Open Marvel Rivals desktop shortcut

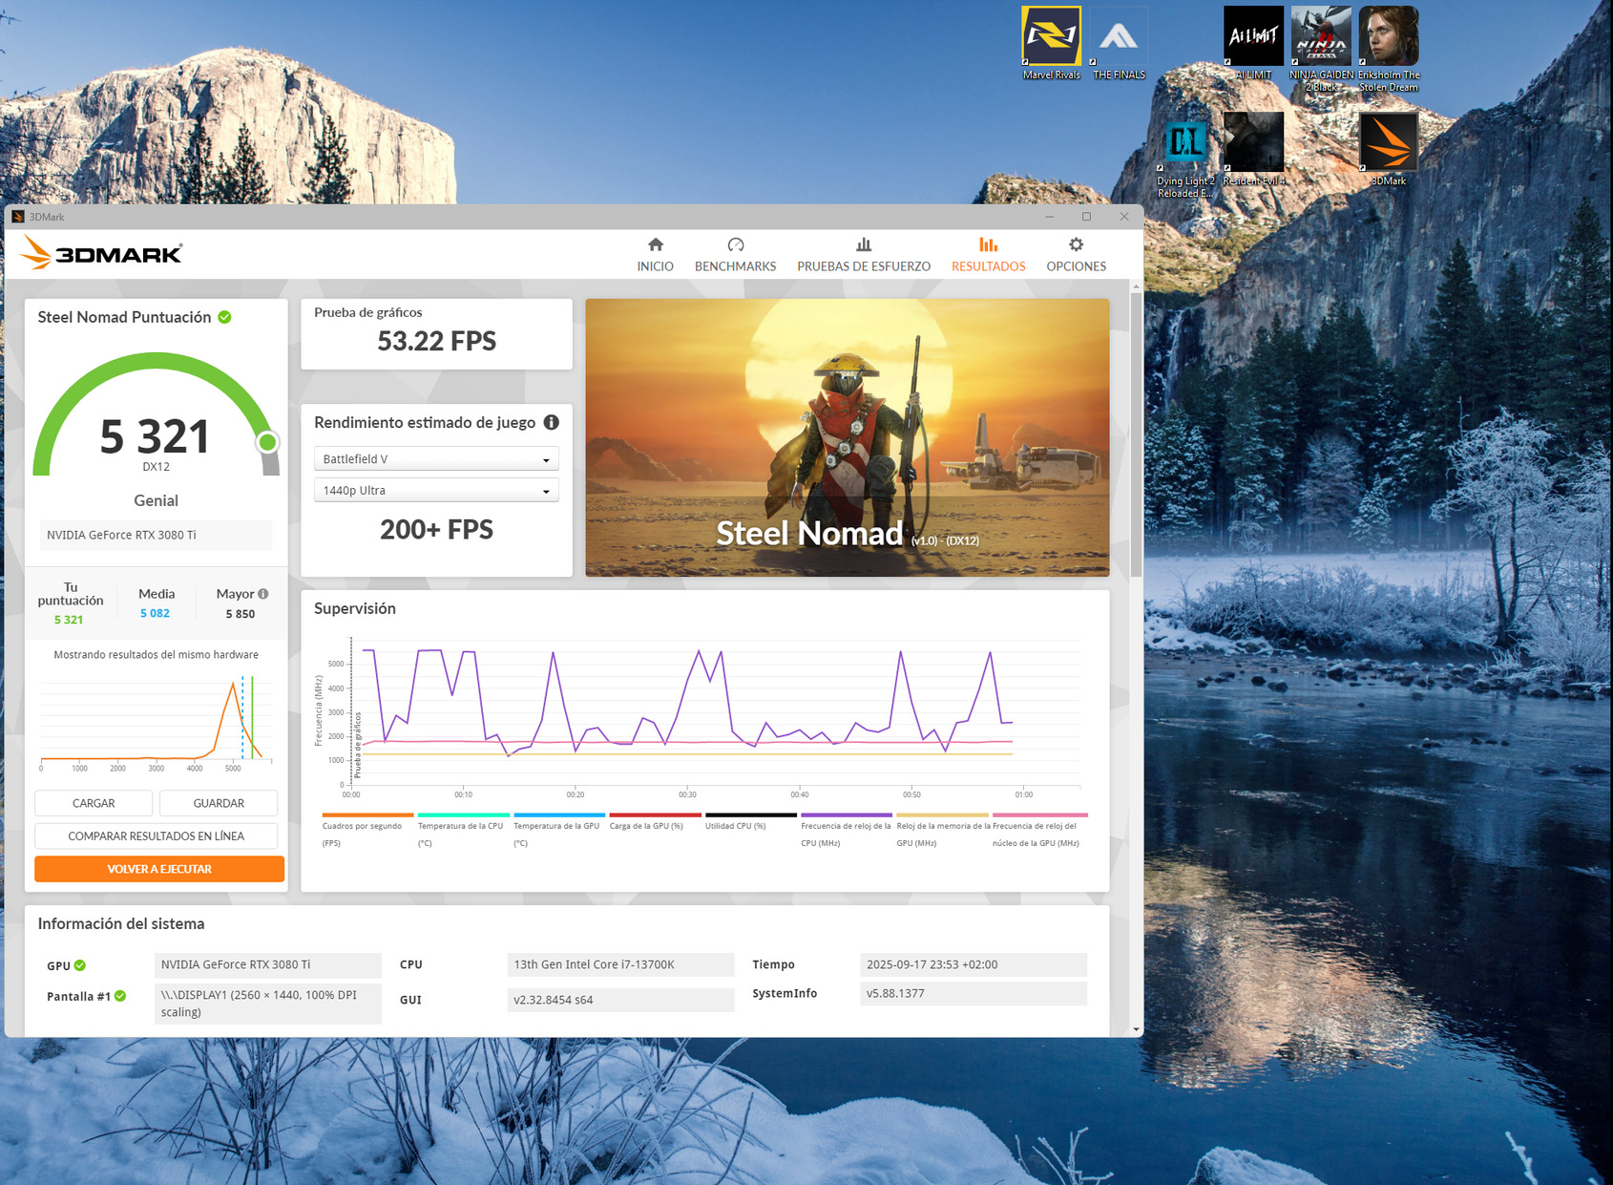click(x=1051, y=44)
